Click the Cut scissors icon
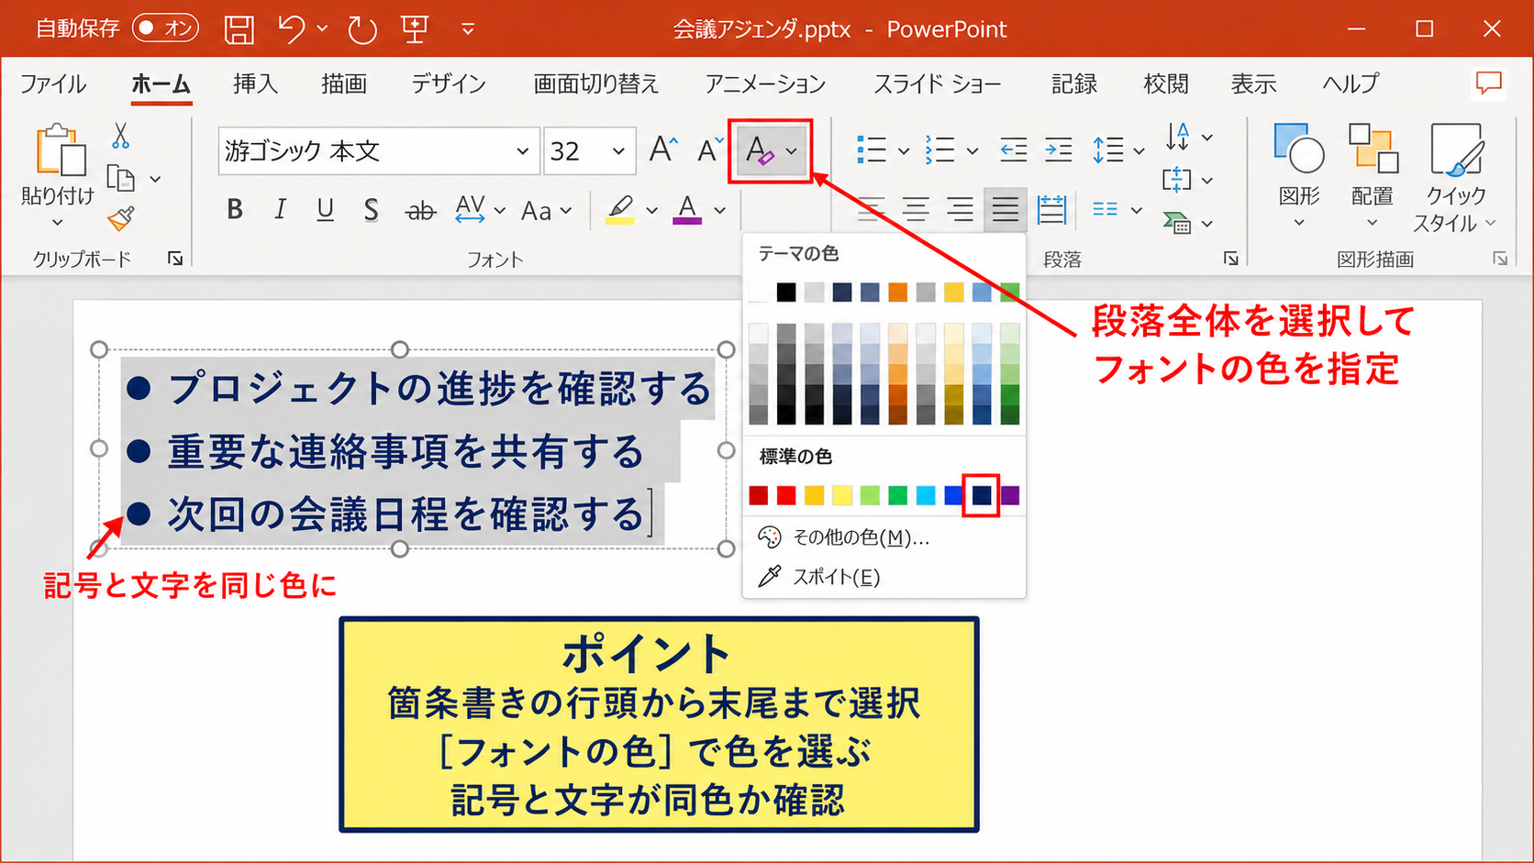 tap(120, 137)
